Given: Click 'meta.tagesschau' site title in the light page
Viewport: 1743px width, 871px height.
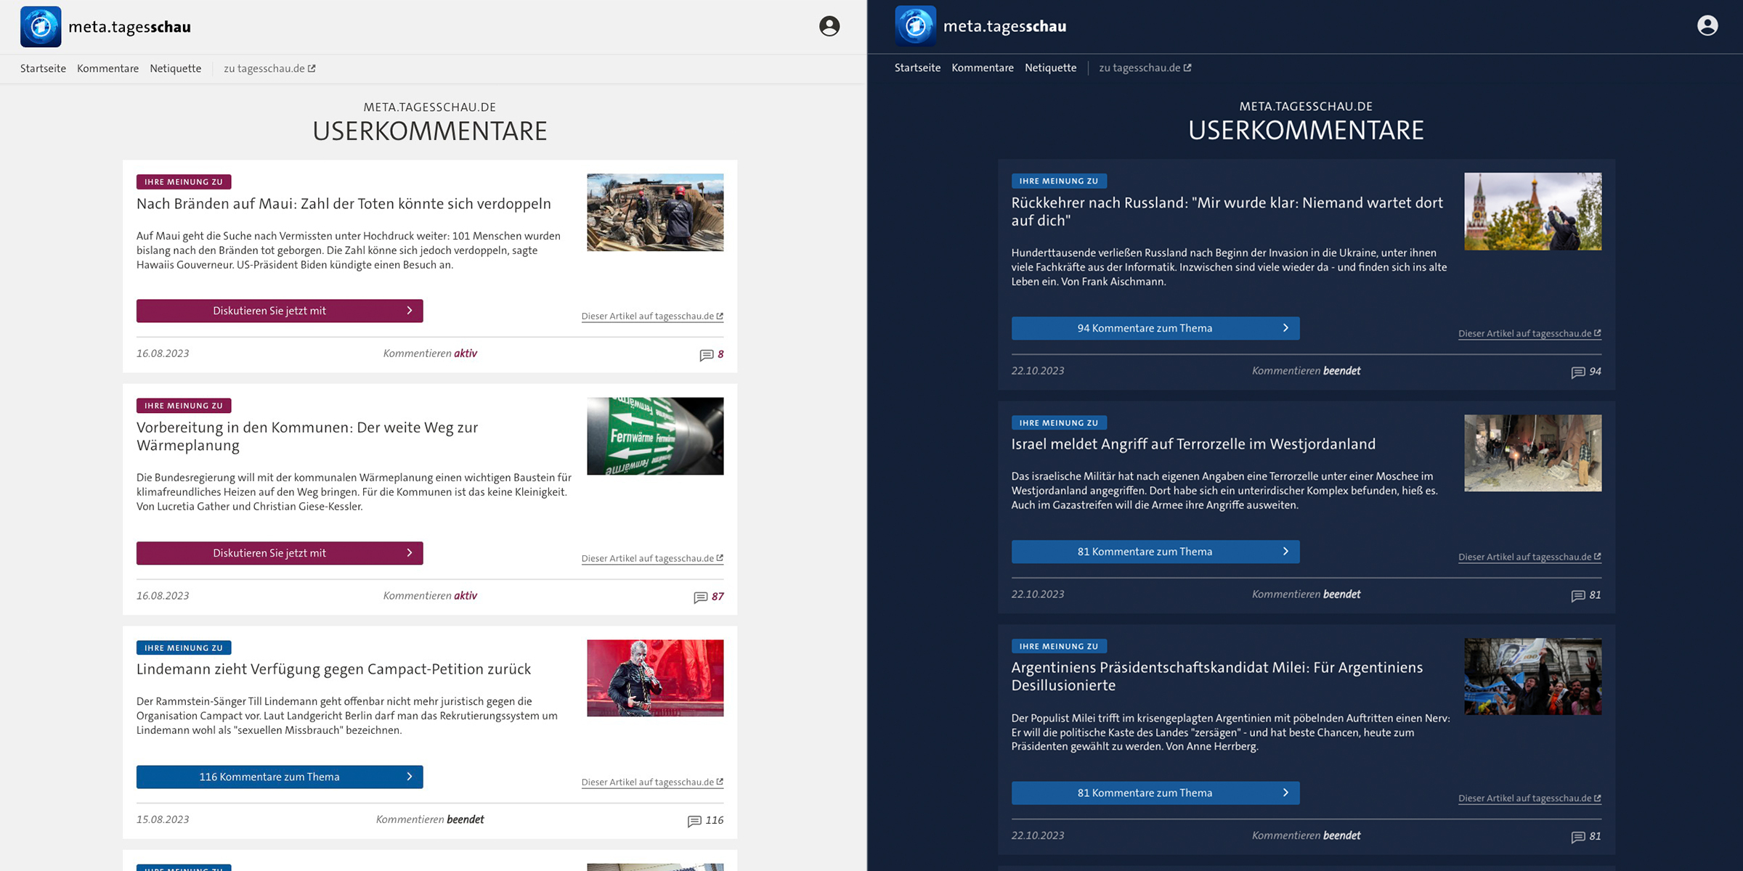Looking at the screenshot, I should coord(129,27).
